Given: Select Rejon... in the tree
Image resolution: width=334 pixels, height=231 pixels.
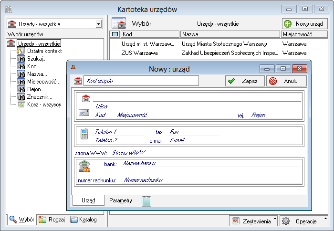Looking at the screenshot, I should [36, 89].
